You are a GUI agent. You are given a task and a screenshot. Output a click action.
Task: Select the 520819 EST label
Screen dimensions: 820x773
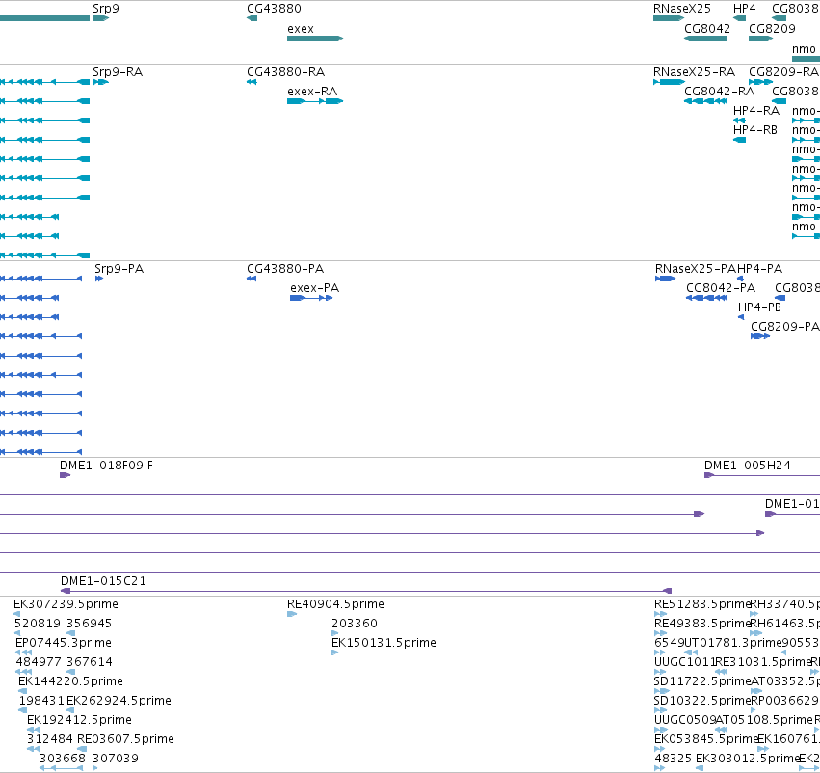coord(38,623)
